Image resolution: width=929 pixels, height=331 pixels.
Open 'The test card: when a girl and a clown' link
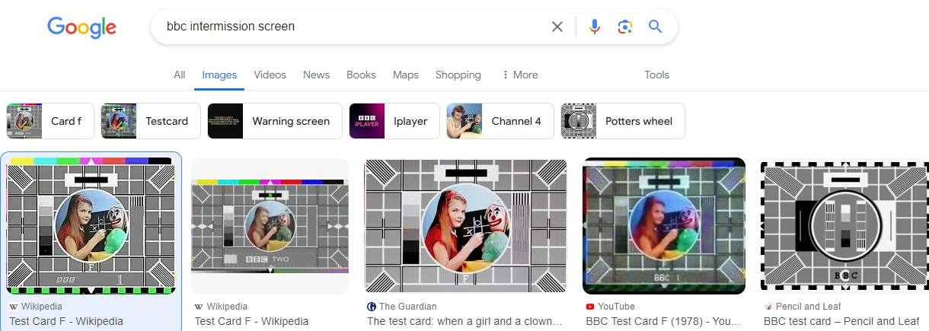(464, 321)
